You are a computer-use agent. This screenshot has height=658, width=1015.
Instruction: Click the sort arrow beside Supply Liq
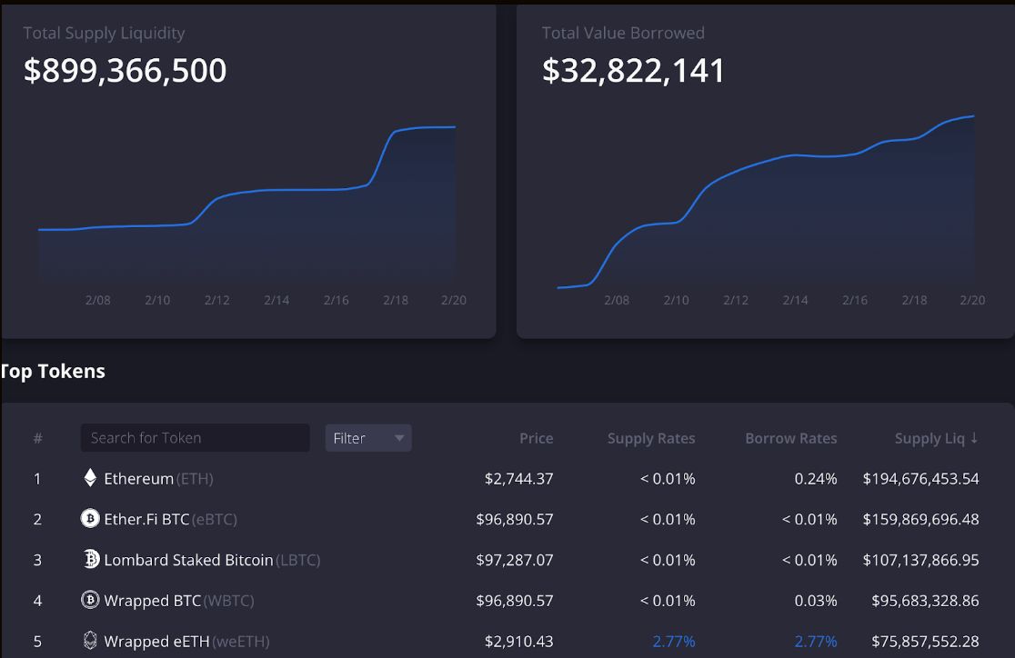click(x=972, y=438)
